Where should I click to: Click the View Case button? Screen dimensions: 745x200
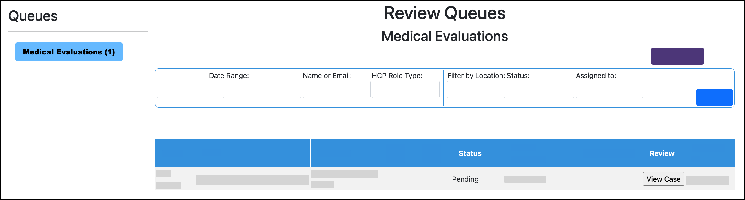point(663,179)
